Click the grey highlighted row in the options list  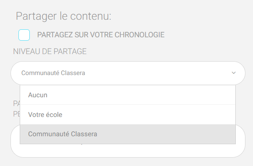(x=128, y=134)
